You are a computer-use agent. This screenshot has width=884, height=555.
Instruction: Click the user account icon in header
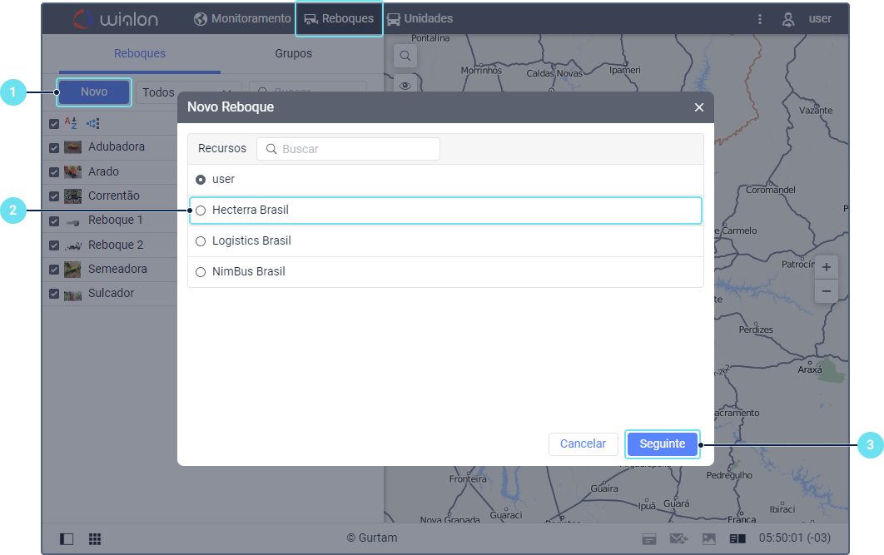coord(788,19)
